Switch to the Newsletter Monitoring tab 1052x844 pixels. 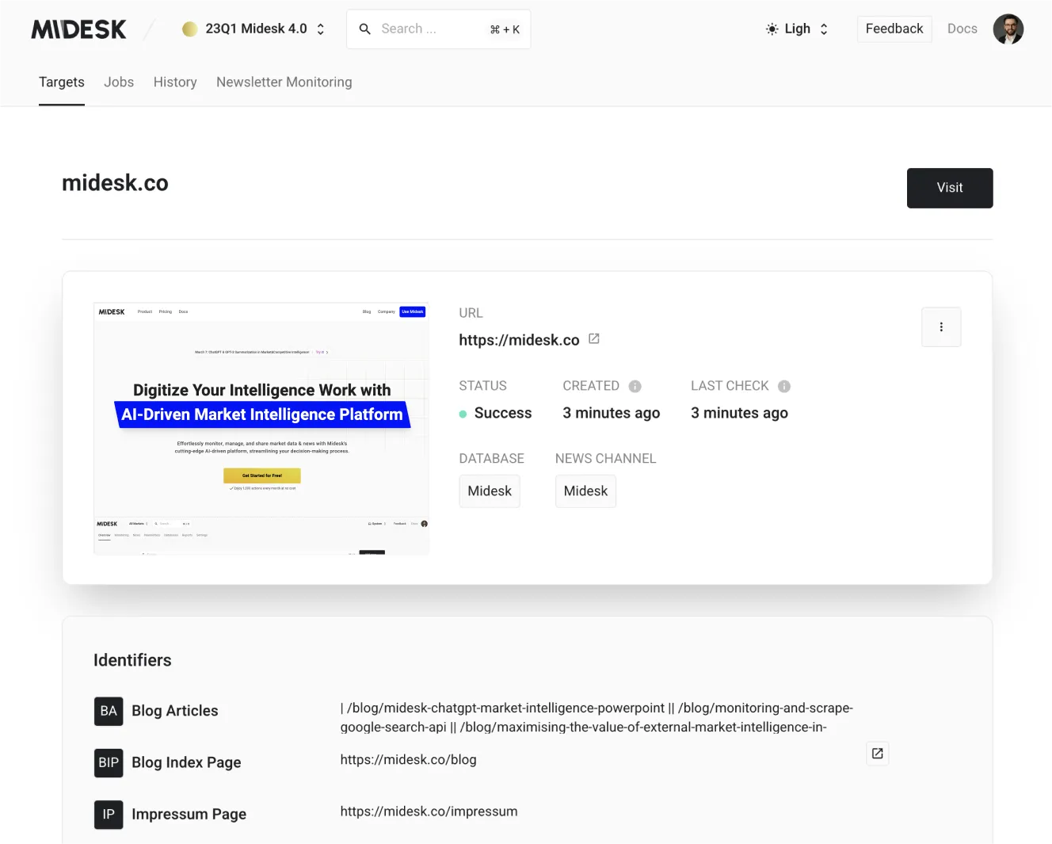[284, 82]
